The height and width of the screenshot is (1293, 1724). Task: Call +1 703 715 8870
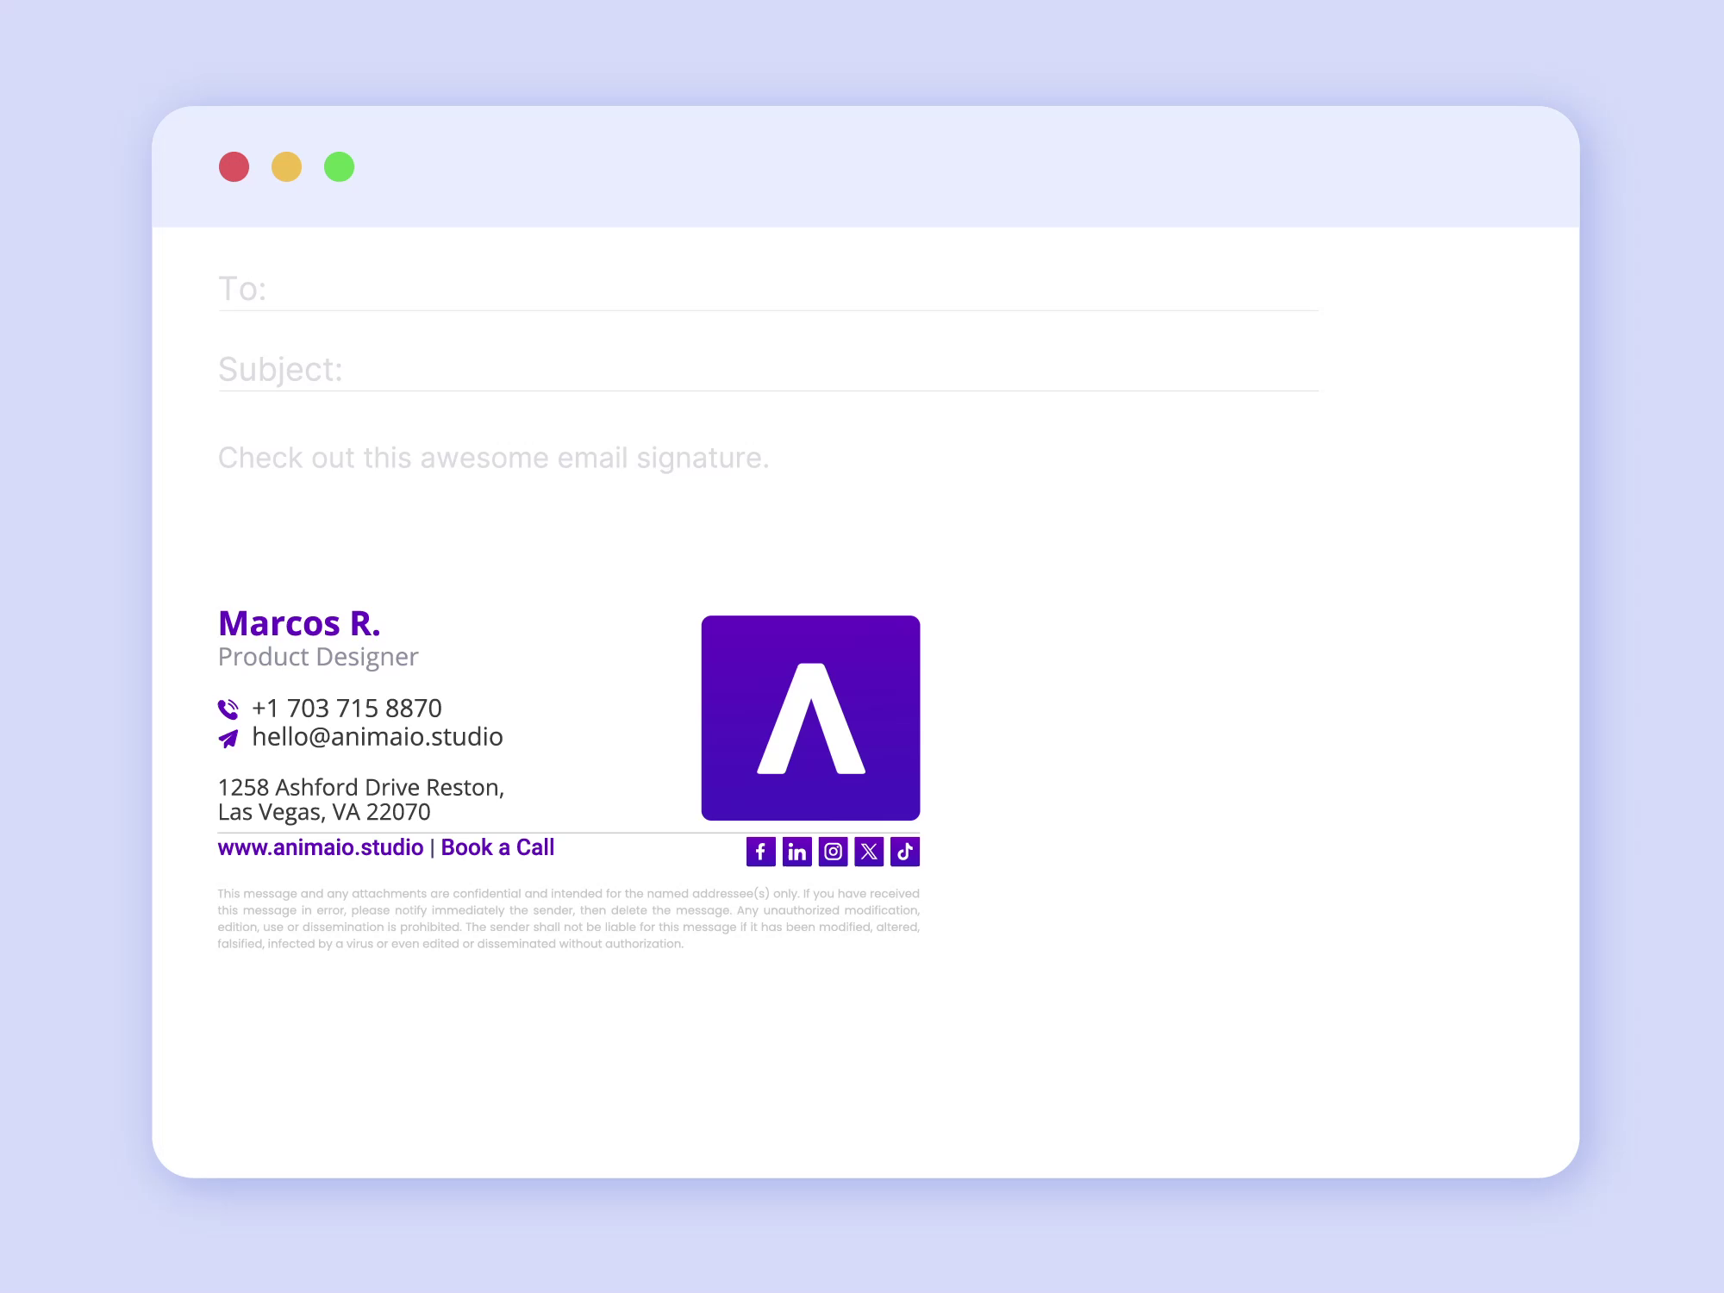pyautogui.click(x=346, y=708)
